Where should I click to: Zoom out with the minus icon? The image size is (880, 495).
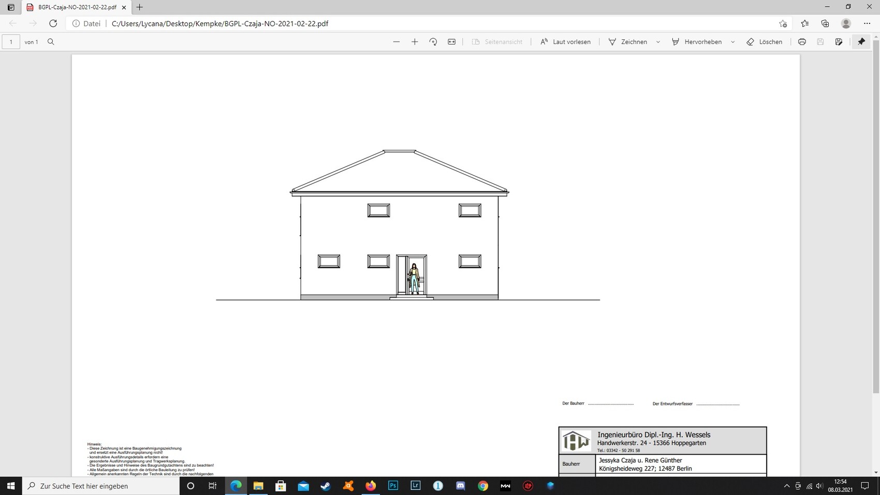[397, 42]
